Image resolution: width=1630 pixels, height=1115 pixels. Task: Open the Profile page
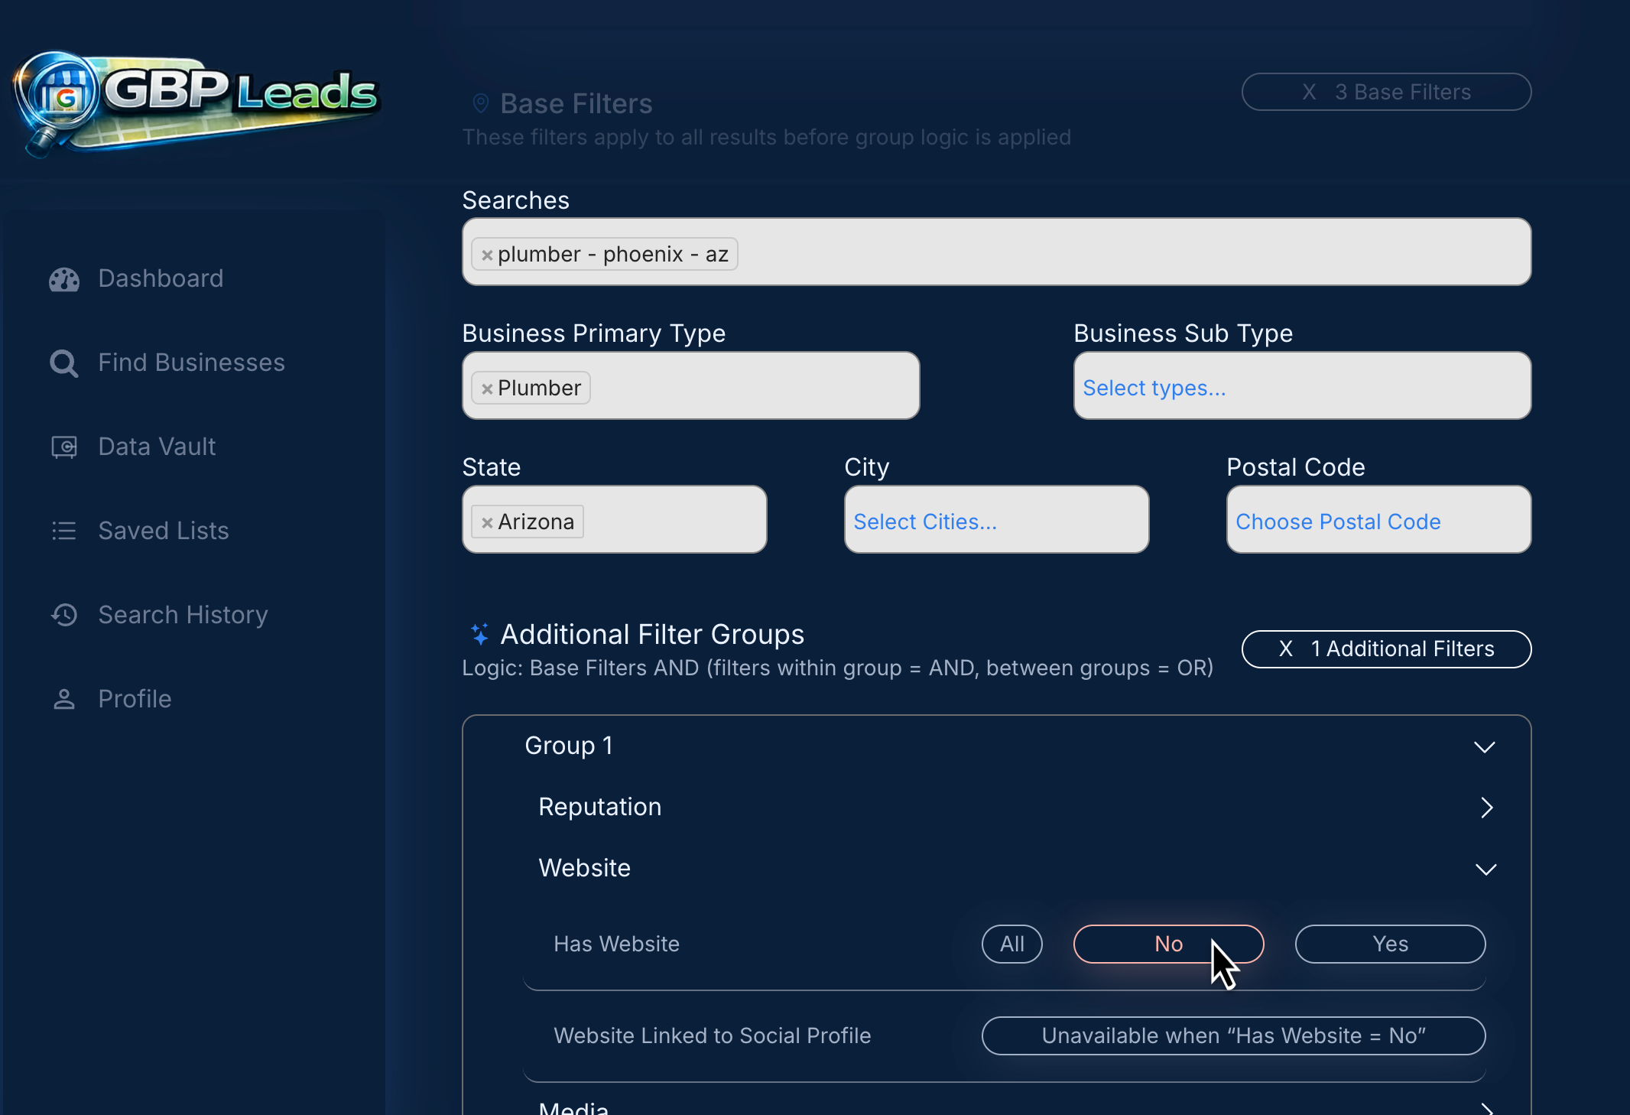(x=135, y=699)
